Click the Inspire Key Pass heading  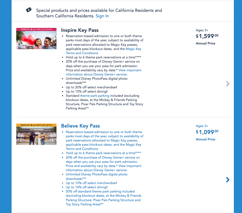pyautogui.click(x=80, y=30)
